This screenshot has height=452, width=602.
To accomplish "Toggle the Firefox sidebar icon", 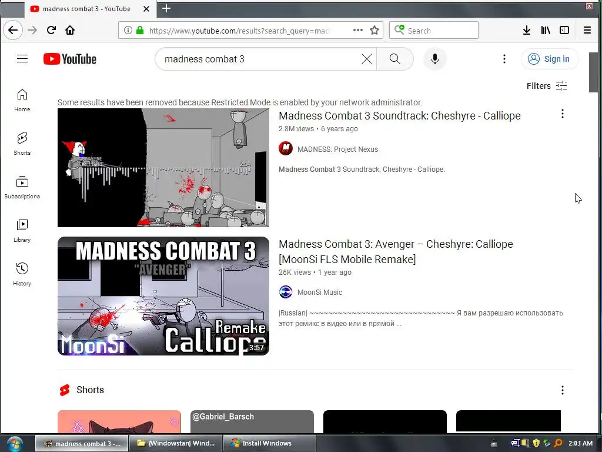I will coord(564,30).
